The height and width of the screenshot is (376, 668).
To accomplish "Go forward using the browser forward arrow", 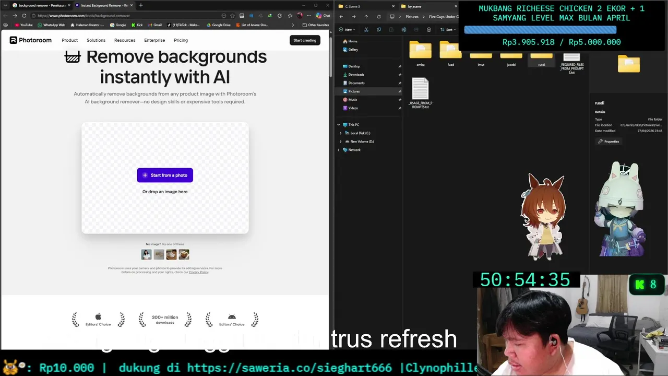I will (15, 16).
